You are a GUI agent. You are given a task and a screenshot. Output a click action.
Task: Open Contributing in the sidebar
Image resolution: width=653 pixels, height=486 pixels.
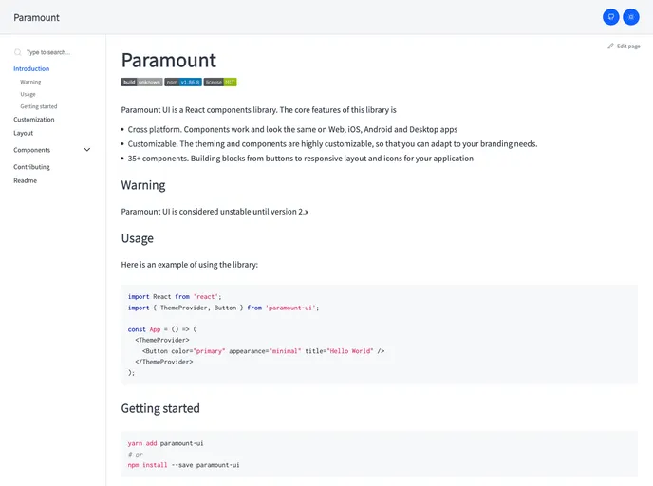(x=31, y=167)
